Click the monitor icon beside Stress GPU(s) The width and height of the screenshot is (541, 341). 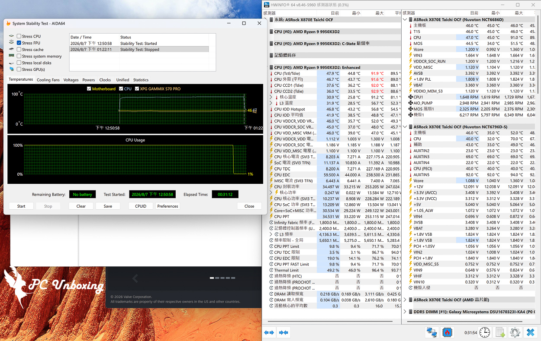point(11,69)
